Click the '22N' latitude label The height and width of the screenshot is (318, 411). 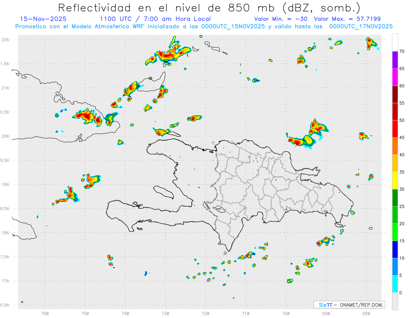pos(5,40)
